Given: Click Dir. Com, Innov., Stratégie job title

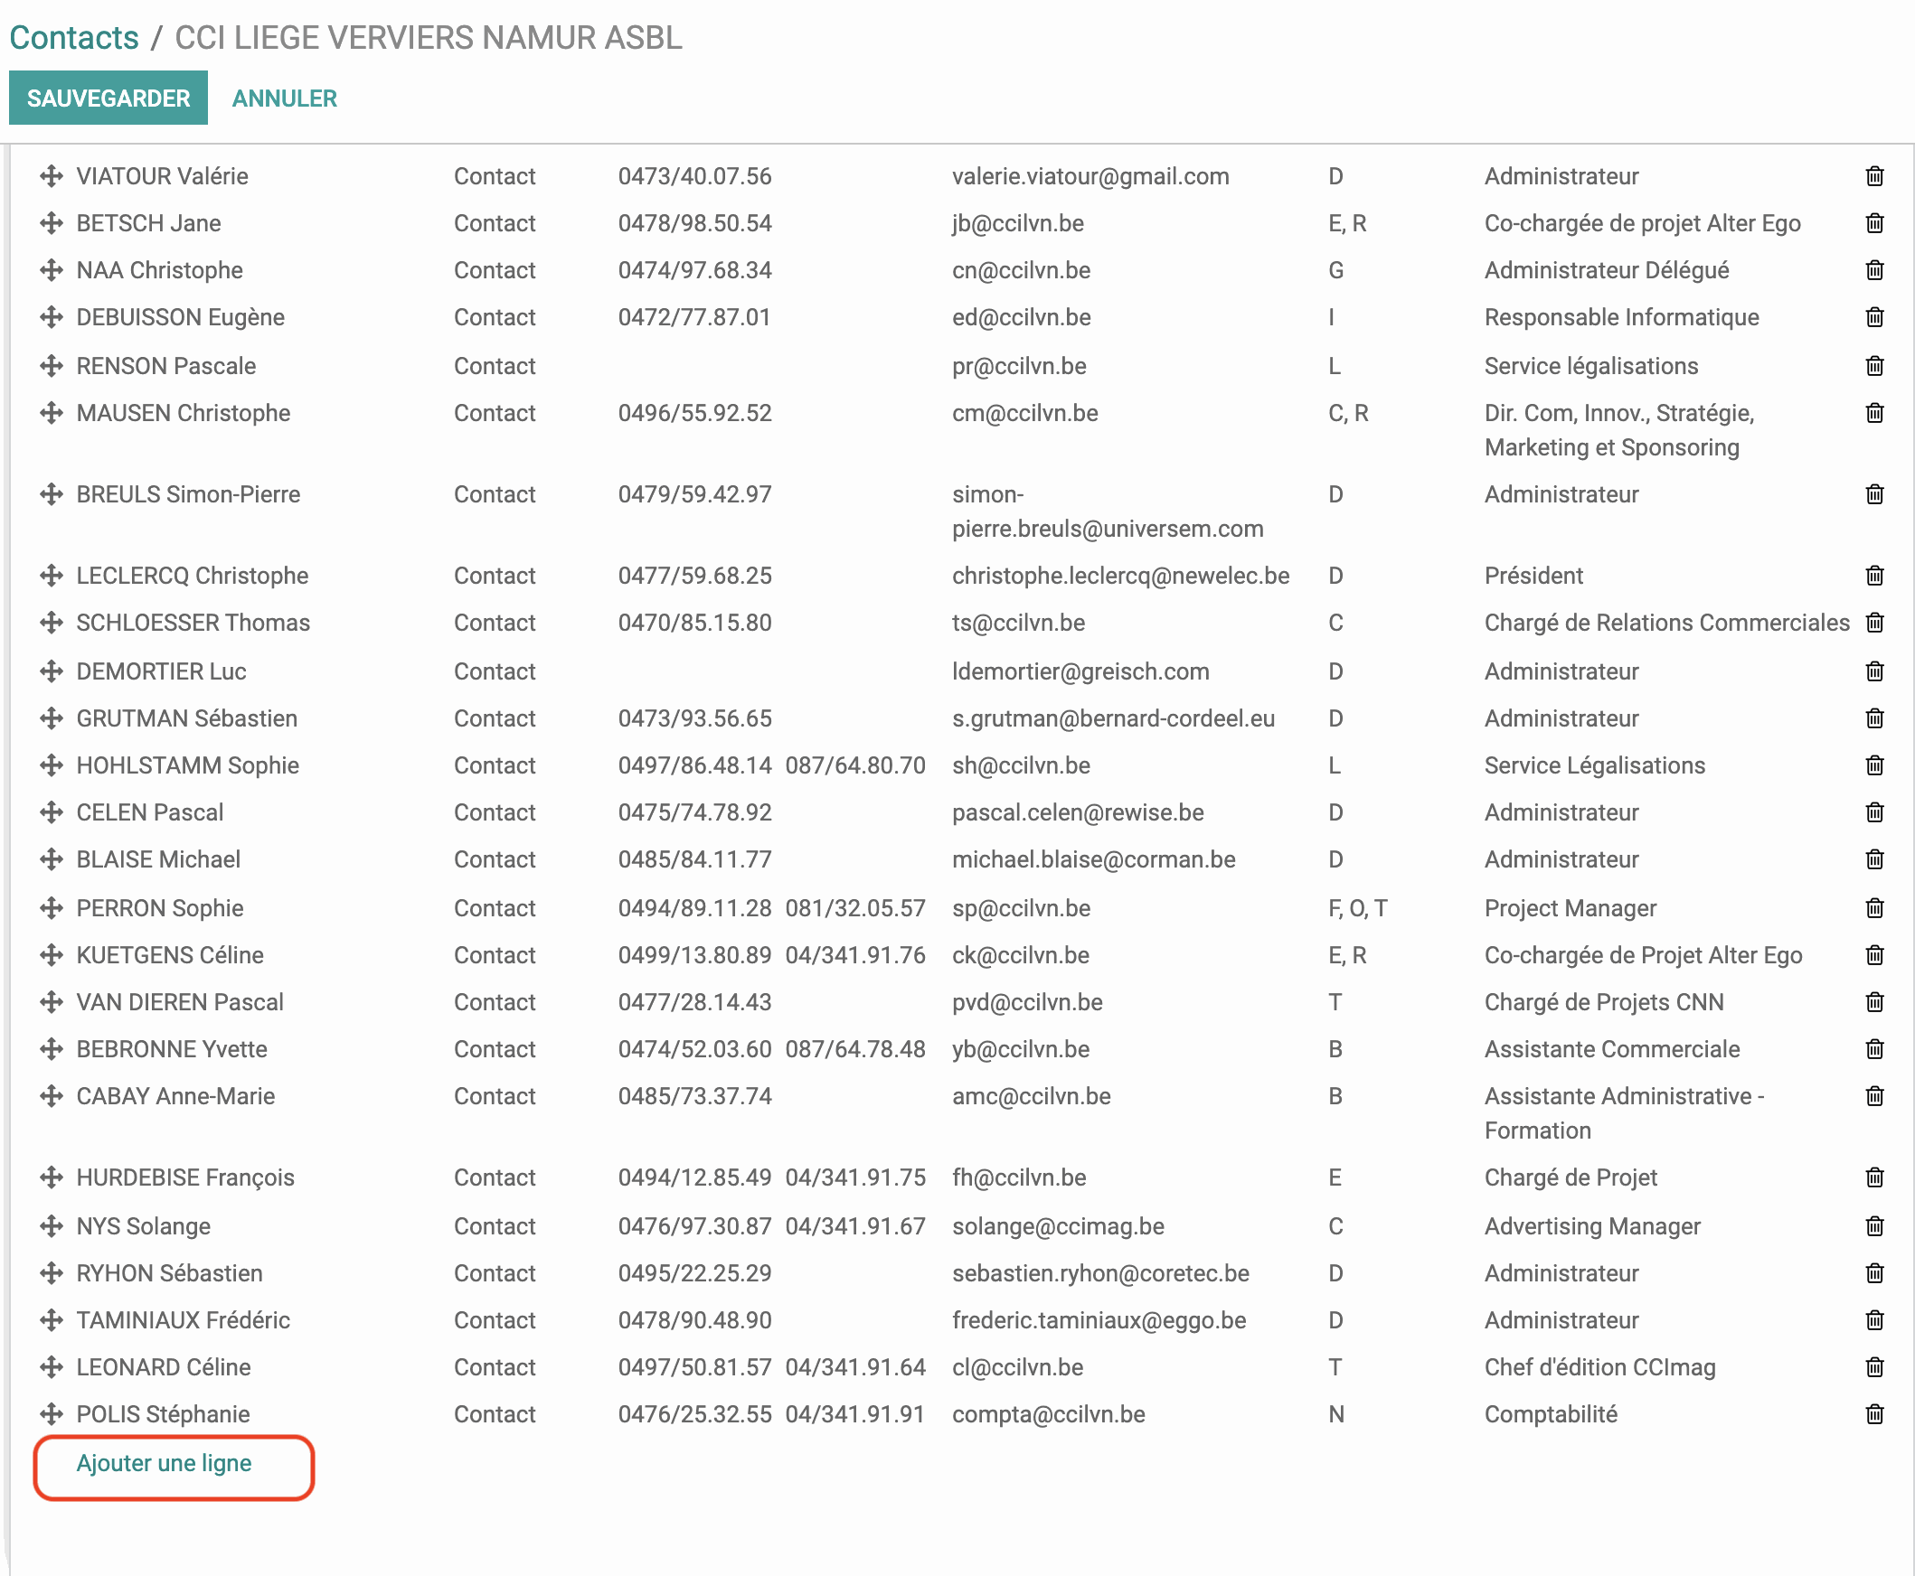Looking at the screenshot, I should [1618, 430].
